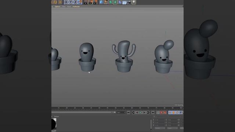Open the viewport Options menu
Viewport: 235px width, 132px height.
pyautogui.click(x=57, y=7)
